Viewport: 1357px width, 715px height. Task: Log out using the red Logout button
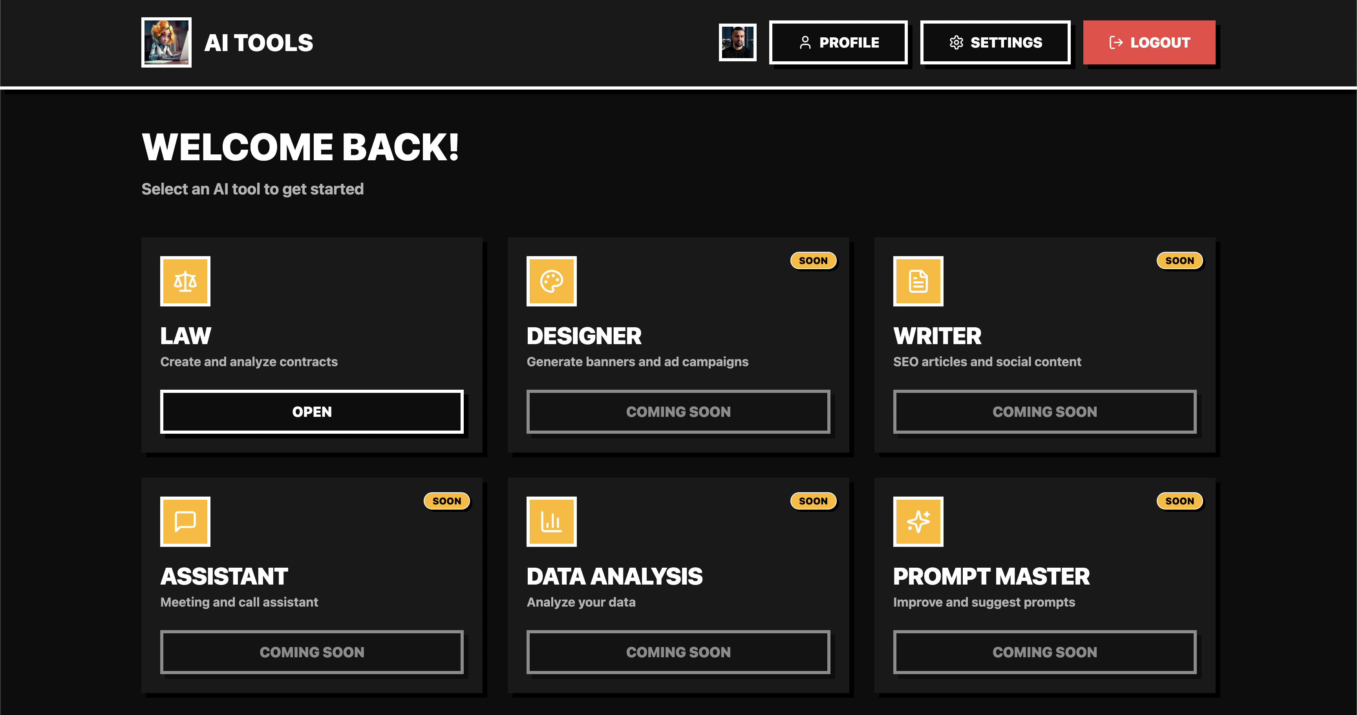(x=1149, y=42)
